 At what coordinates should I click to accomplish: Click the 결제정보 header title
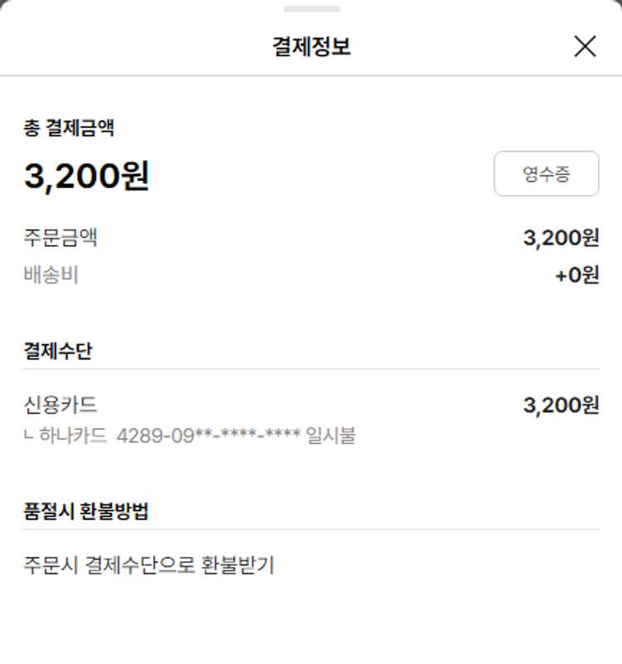point(311,46)
